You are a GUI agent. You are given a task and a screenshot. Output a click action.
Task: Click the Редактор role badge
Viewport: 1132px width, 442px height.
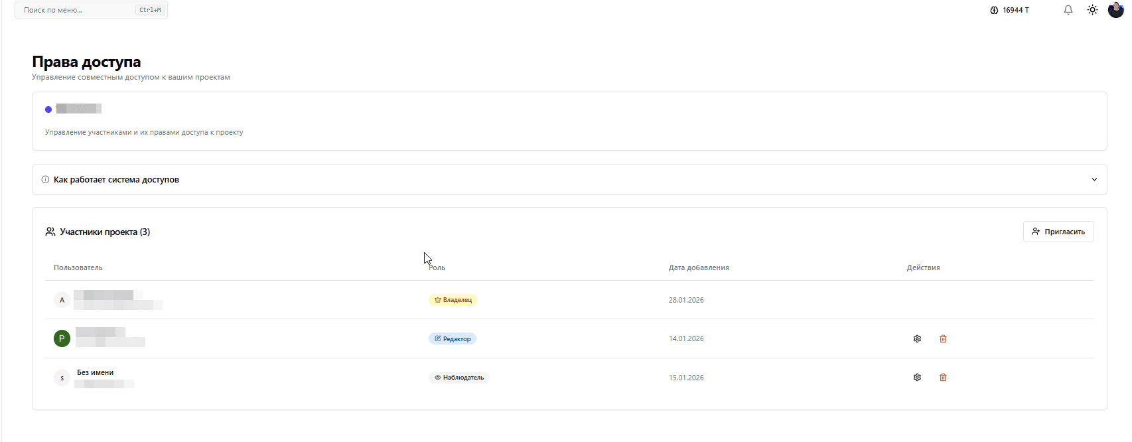[453, 338]
